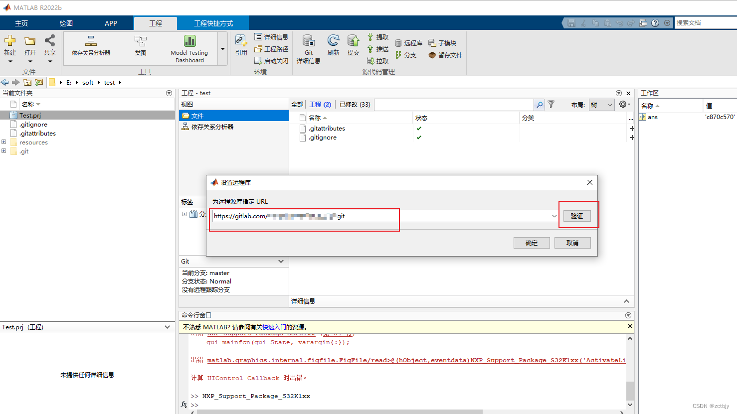Click the 新建 new project icon
Image resolution: width=737 pixels, height=414 pixels.
(10, 41)
